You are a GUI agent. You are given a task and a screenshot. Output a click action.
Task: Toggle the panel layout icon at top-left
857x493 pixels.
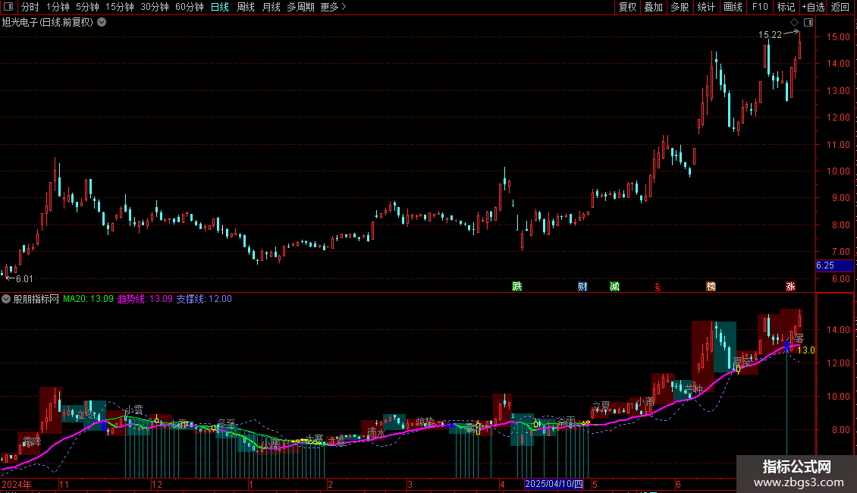8,7
